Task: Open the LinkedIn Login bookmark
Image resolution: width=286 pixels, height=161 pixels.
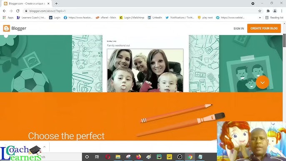Action: click(55, 18)
